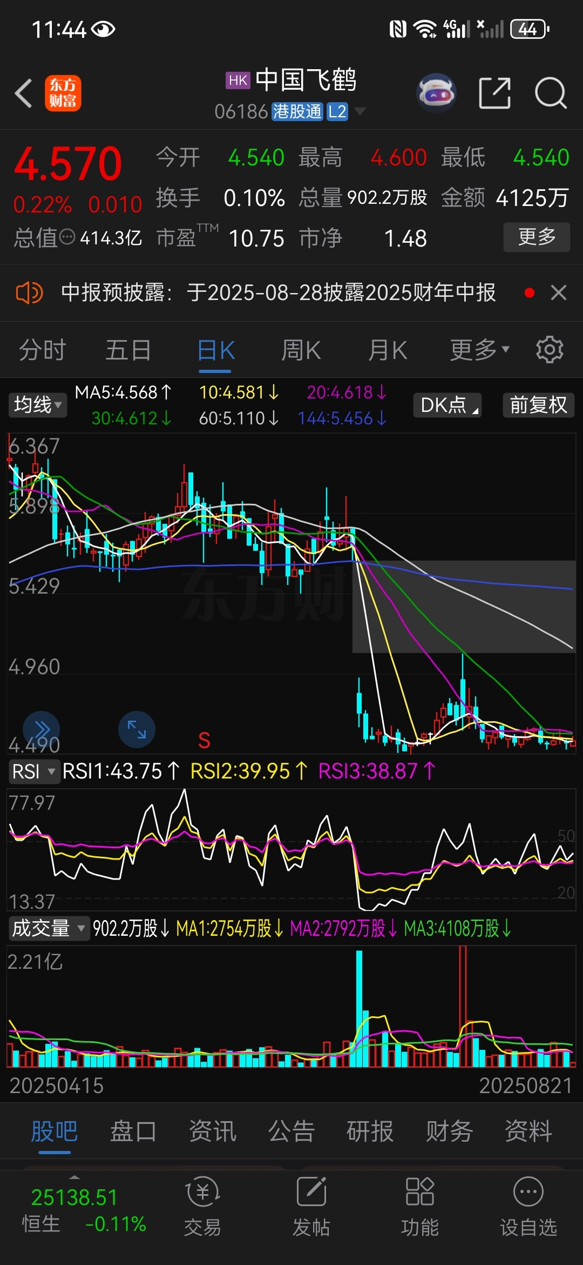Viewport: 583px width, 1265px height.
Task: Expand the 更多 chart period dropdown
Action: pos(480,350)
